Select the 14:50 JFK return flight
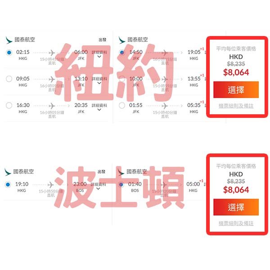Screen dimensions: 270x270 (122, 52)
